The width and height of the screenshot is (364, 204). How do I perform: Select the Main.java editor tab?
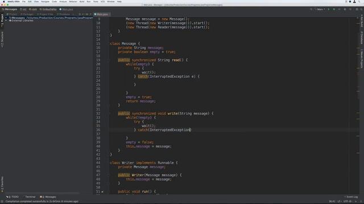click(101, 14)
